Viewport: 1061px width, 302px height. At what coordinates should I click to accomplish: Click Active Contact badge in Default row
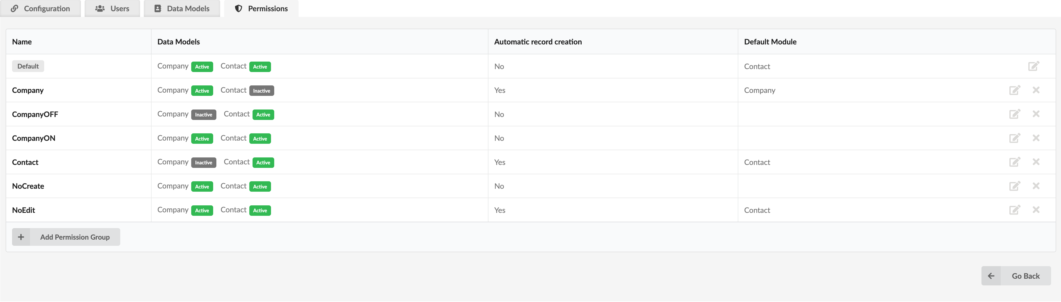click(260, 67)
